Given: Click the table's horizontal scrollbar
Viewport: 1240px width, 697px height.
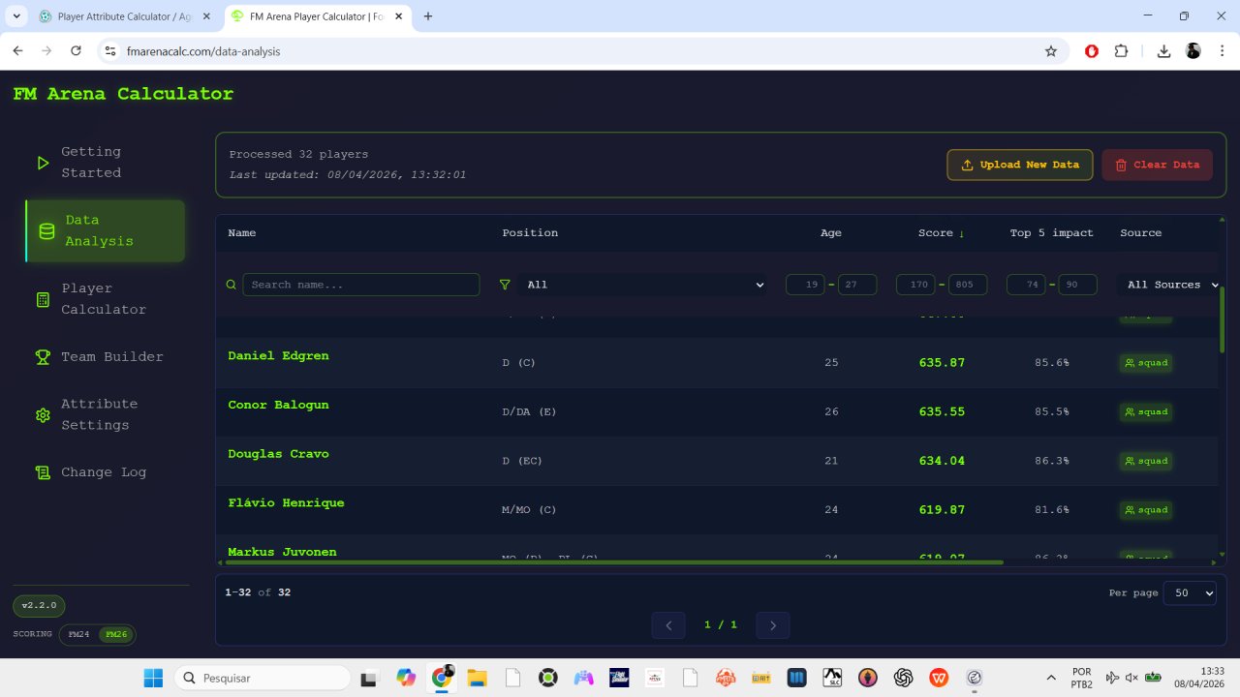Looking at the screenshot, I should (614, 561).
